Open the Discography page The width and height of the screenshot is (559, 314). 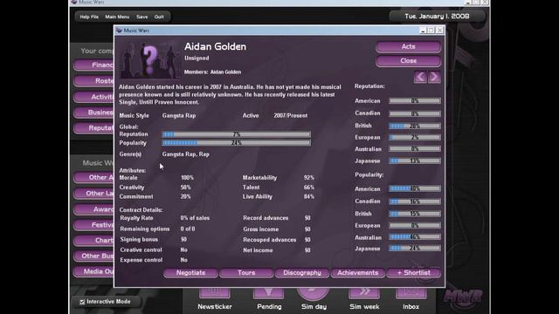302,273
